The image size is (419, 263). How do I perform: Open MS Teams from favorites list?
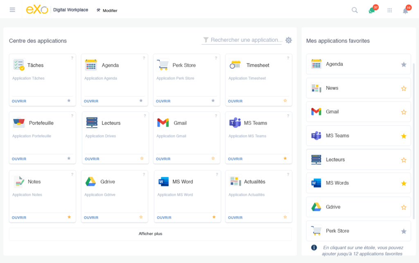point(358,136)
